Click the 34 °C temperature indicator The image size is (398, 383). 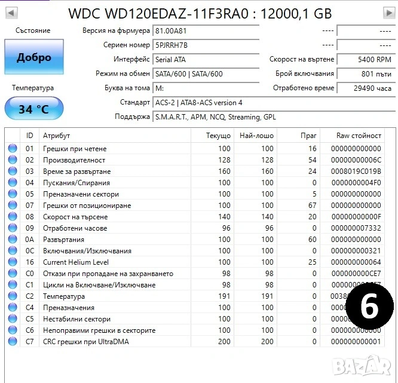point(34,109)
